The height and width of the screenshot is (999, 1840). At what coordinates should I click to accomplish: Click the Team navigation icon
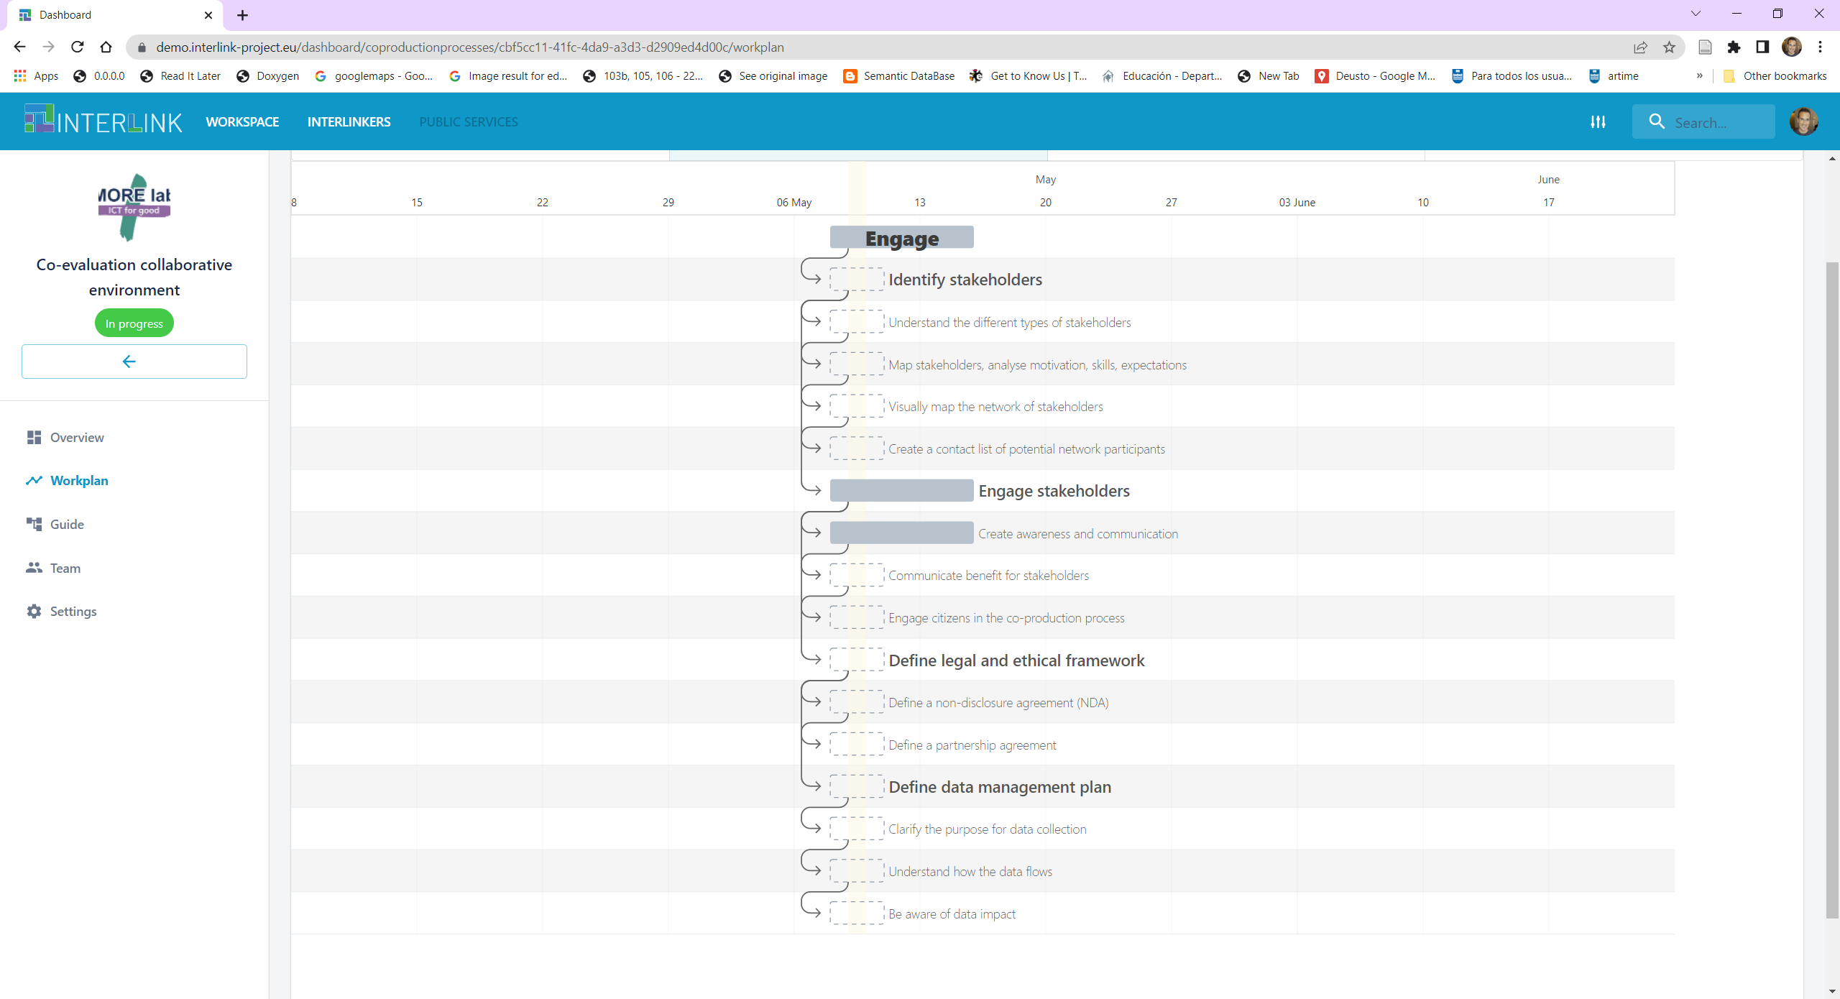[x=33, y=567]
